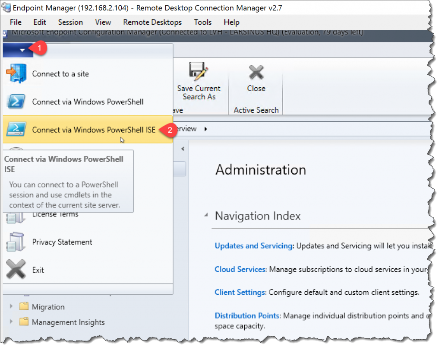Screen dimensions: 442x350
Task: Open the Client Settings link
Action: pos(240,292)
